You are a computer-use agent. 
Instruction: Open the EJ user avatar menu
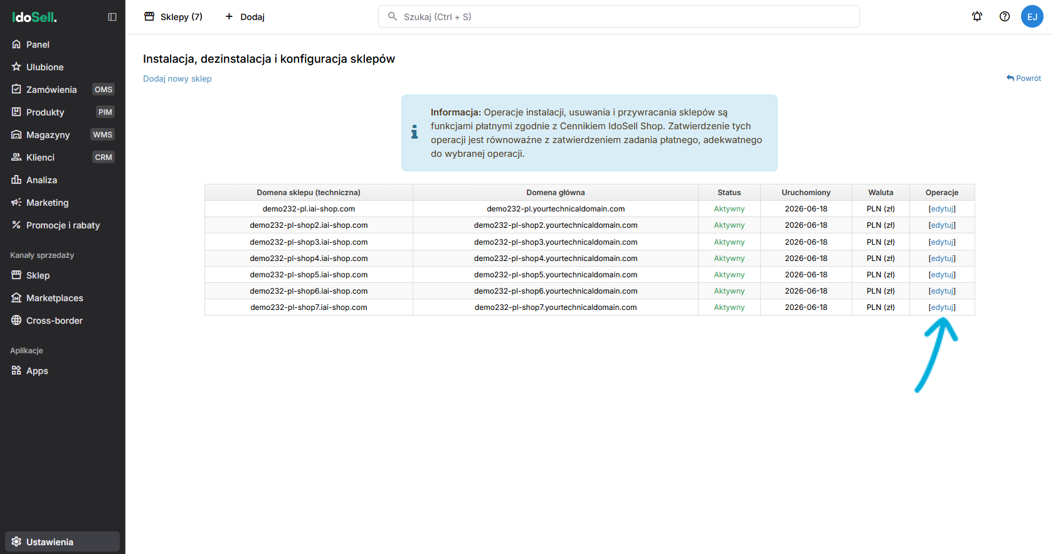pyautogui.click(x=1032, y=16)
